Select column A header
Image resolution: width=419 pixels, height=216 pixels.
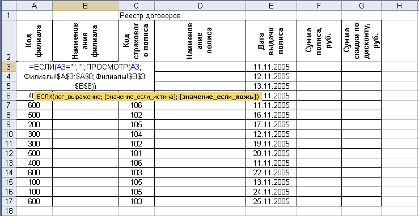coord(34,6)
